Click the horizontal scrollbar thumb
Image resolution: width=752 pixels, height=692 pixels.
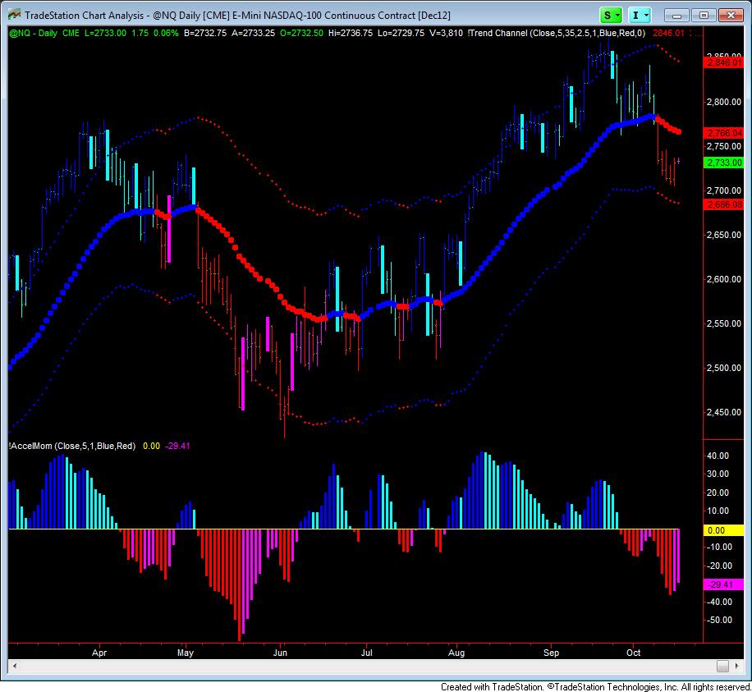coord(722,665)
